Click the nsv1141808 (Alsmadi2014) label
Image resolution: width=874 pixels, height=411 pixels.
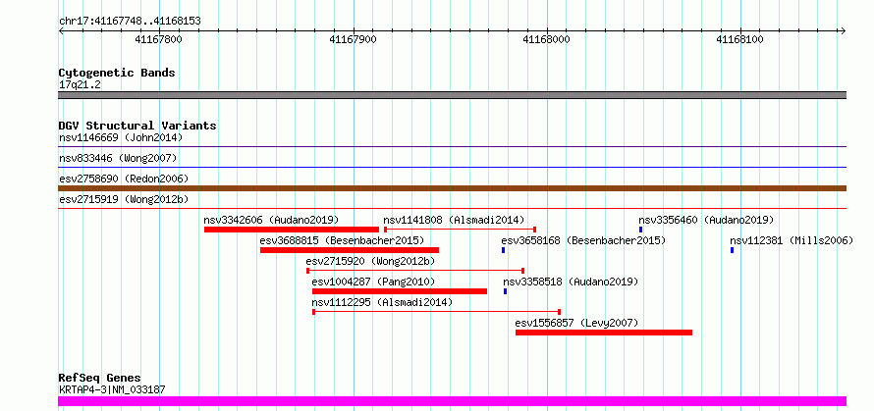click(x=454, y=220)
